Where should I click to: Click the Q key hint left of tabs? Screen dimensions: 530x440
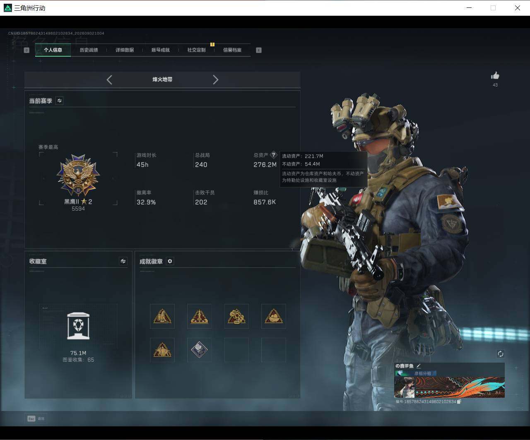pos(26,50)
